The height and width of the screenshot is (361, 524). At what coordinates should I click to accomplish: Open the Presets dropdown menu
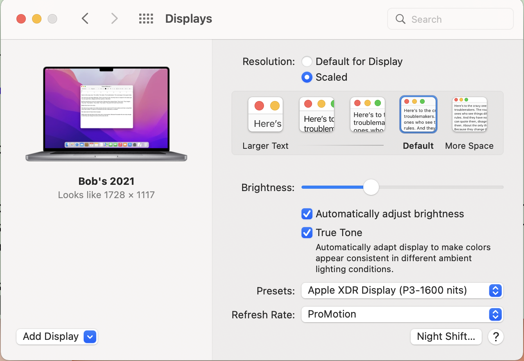pos(402,291)
